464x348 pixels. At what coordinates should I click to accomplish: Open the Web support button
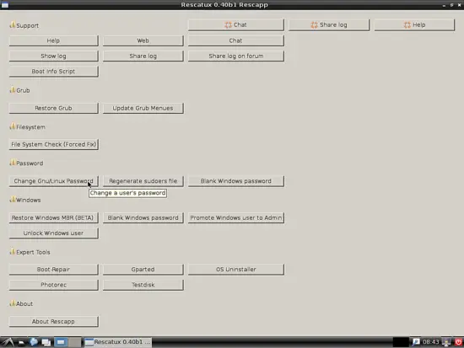tap(143, 40)
